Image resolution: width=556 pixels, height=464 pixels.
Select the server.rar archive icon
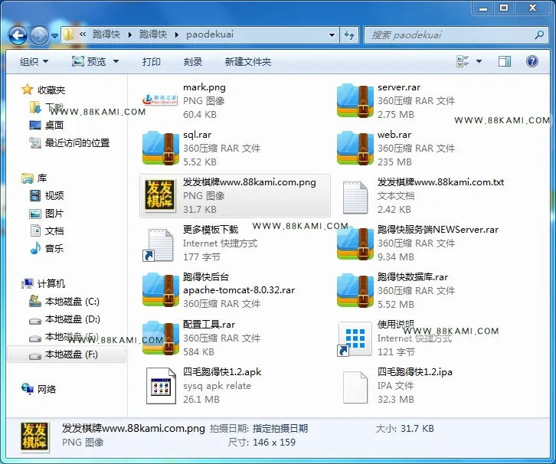(x=355, y=100)
